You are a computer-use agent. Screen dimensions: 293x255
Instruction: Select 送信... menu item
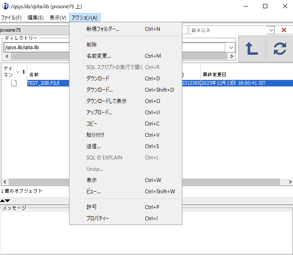click(x=125, y=146)
